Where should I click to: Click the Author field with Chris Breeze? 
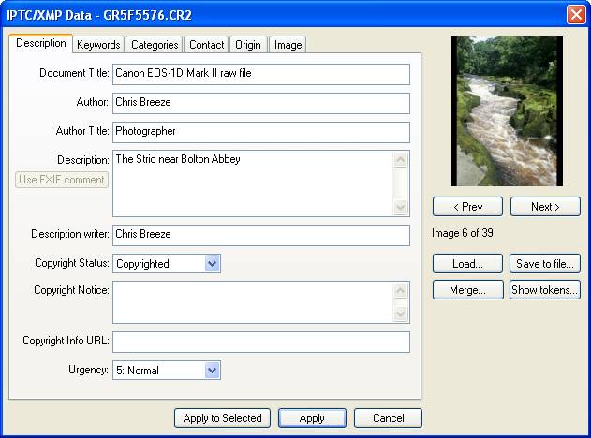261,103
